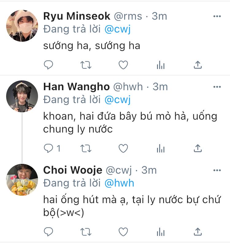Screen dimensions: 230x243
Task: Open more options on Ryu Minseok's tweet
Action: [217, 16]
